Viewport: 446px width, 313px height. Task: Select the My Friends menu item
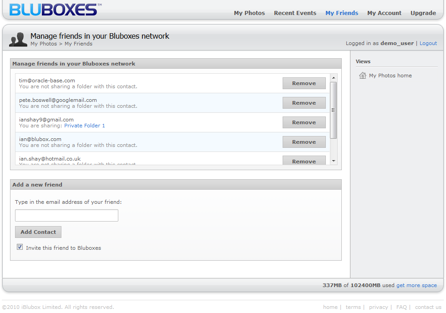(342, 13)
